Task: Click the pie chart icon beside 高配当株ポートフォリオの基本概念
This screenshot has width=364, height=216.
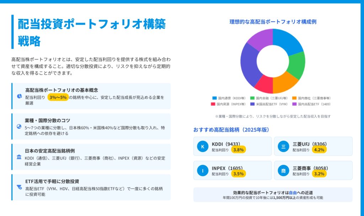Action: click(x=19, y=96)
